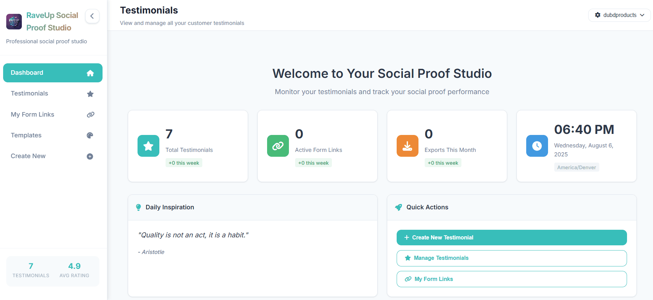653x300 pixels.
Task: Open Templates in the sidebar
Action: point(53,135)
